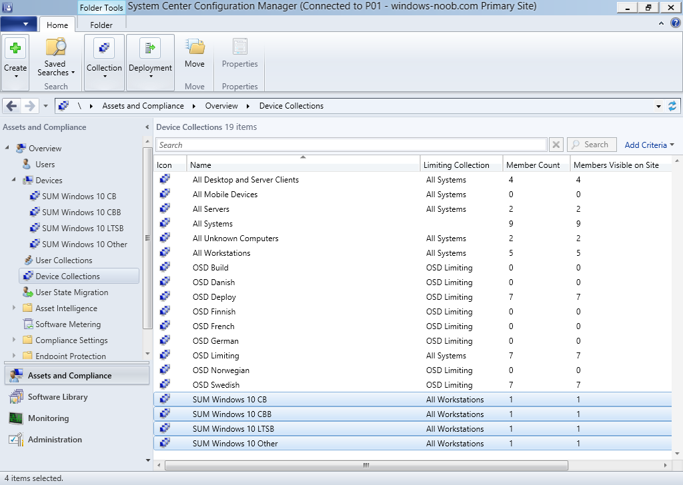This screenshot has width=683, height=485.
Task: Click the Deployment ribbon icon
Action: point(150,48)
